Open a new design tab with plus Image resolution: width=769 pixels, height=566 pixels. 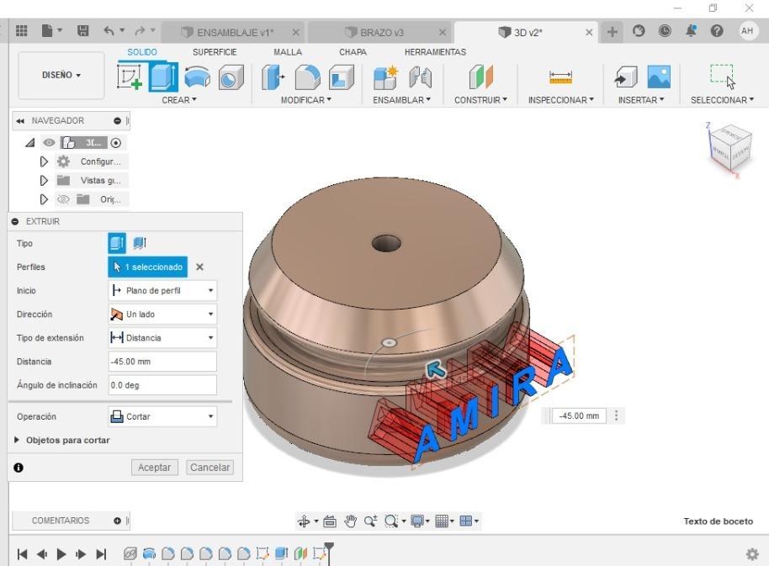[x=612, y=32]
